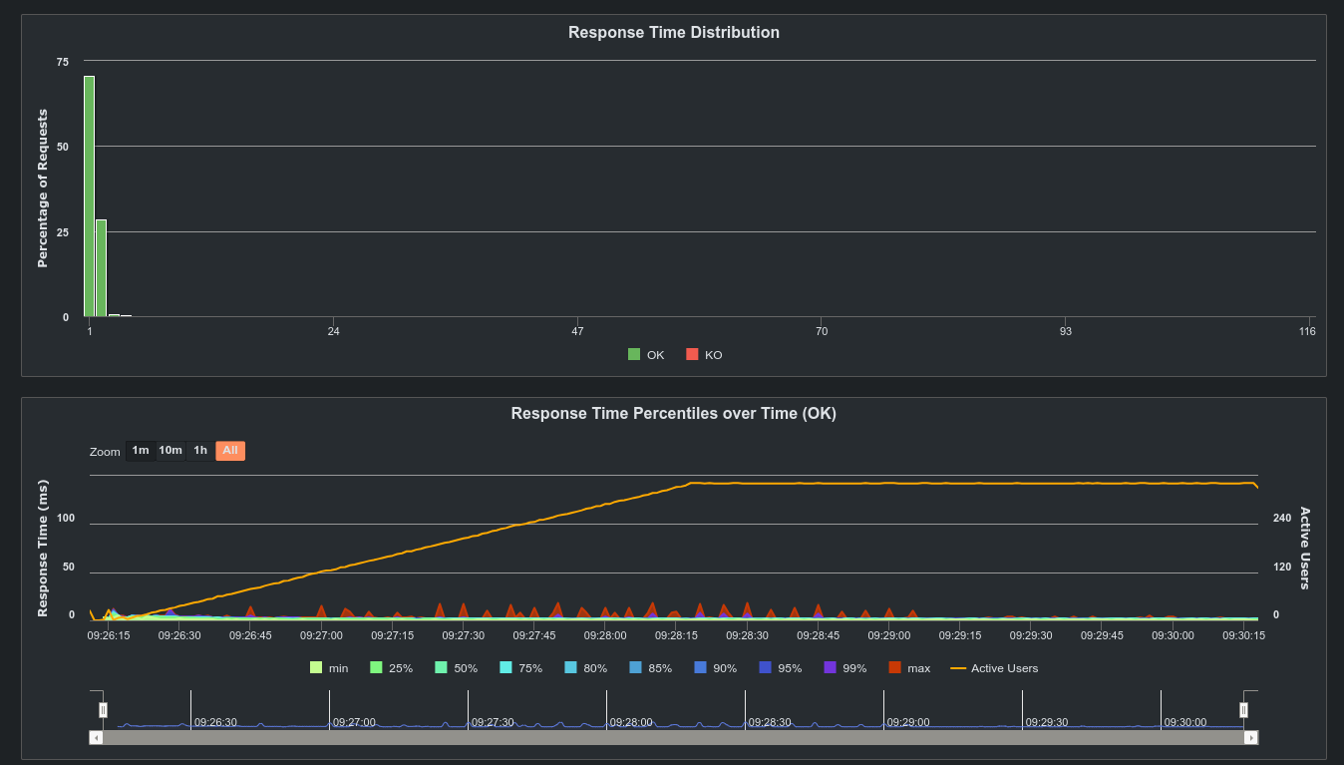The image size is (1344, 765).
Task: Toggle the min percentile legend item
Action: tap(329, 668)
